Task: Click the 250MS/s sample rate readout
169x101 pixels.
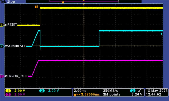Action: pyautogui.click(x=110, y=91)
